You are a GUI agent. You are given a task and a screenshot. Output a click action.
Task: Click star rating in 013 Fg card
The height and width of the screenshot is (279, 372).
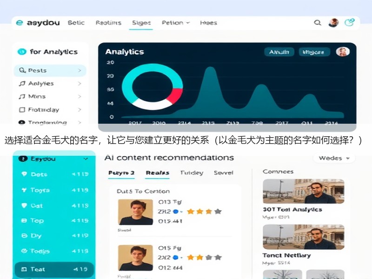(204, 212)
